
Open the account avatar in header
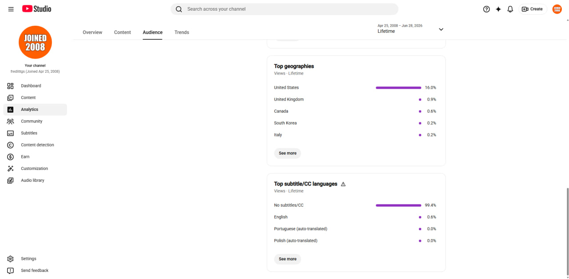coord(557,9)
